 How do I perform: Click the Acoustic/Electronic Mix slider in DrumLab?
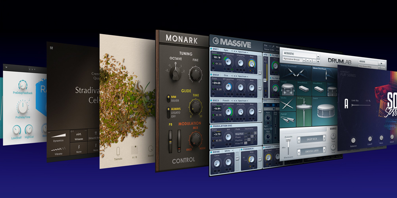coord(288,147)
